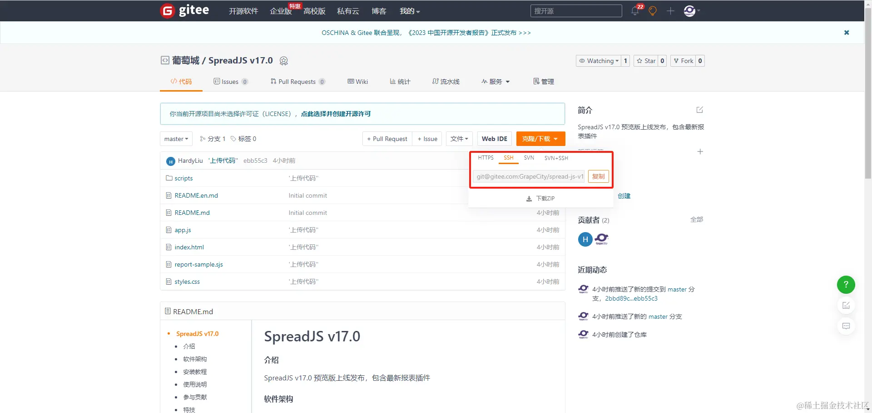Click the floating chat message icon
This screenshot has width=872, height=413.
click(x=846, y=326)
